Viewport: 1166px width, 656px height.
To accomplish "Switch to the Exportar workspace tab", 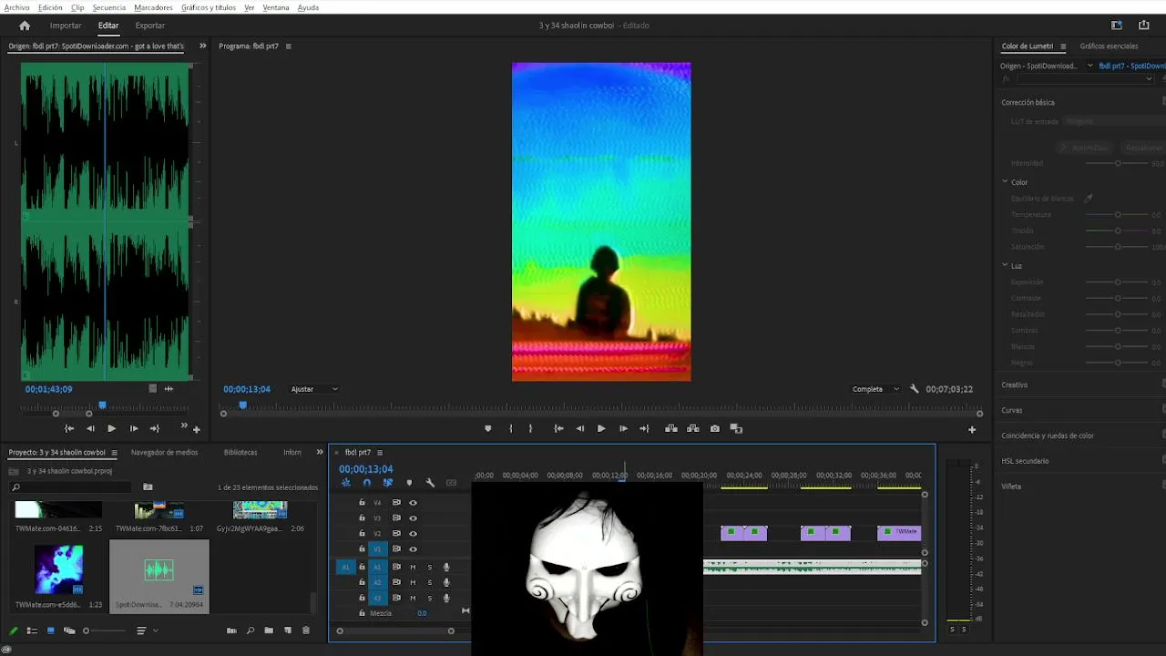I will tap(150, 26).
